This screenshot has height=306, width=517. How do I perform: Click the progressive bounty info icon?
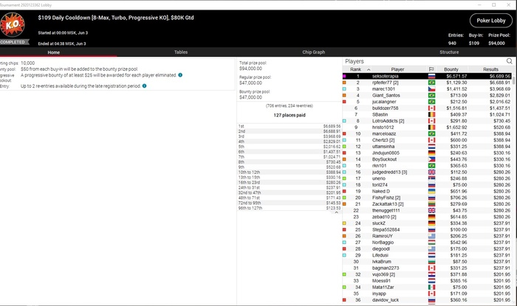pos(180,75)
